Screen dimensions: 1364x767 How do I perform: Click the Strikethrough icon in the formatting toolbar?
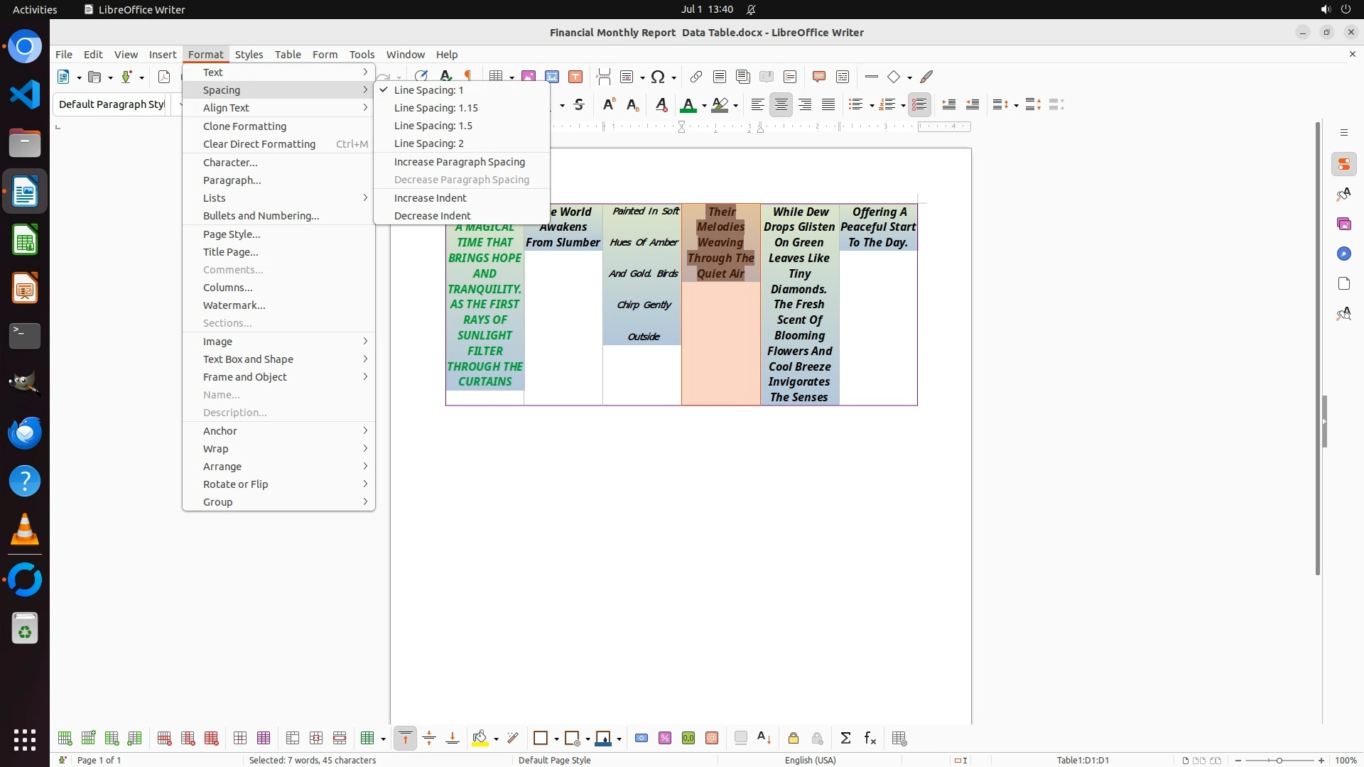coord(579,105)
